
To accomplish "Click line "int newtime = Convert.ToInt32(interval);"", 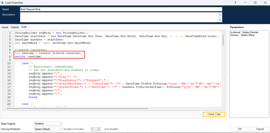I will (x=49, y=53).
